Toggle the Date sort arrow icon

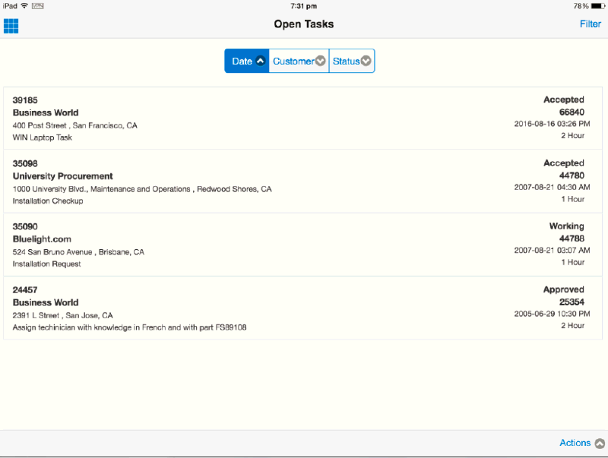[261, 61]
